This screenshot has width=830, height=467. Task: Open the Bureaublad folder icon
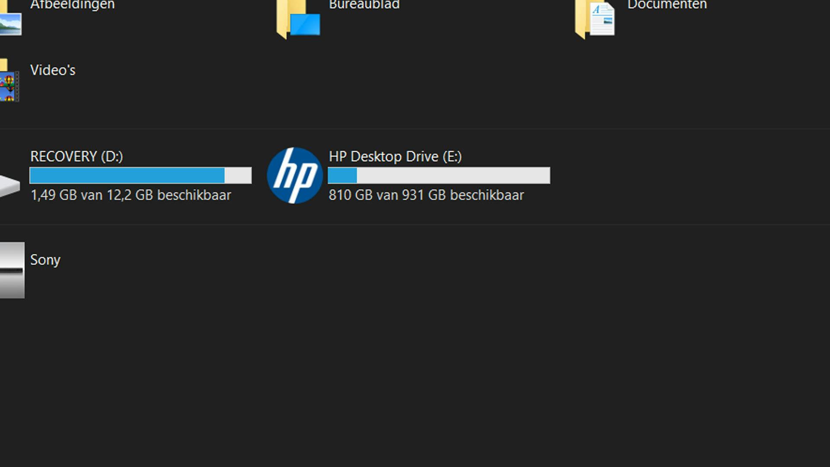[298, 19]
